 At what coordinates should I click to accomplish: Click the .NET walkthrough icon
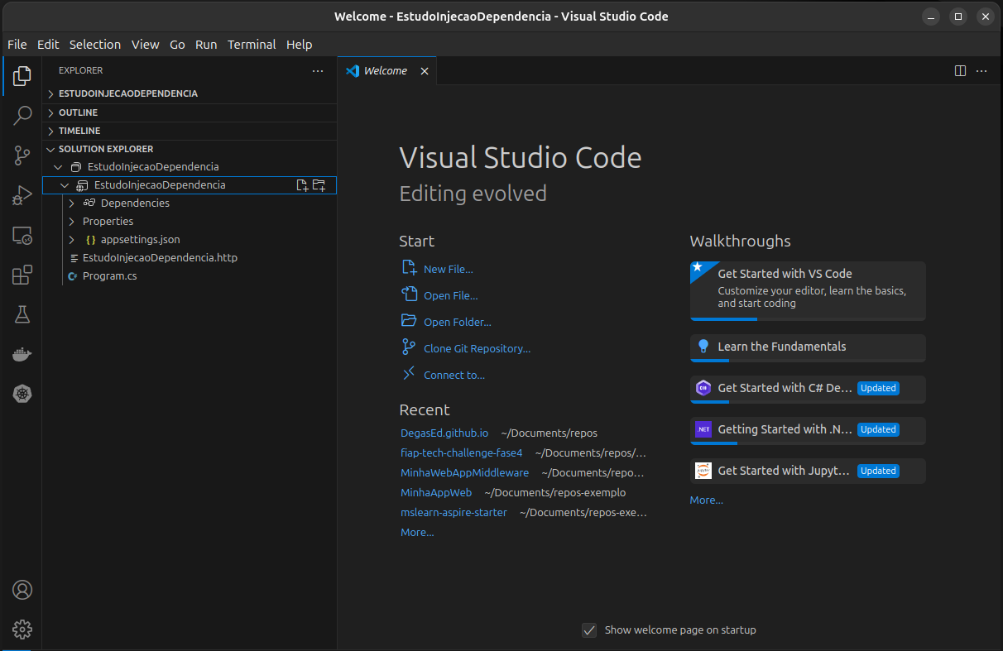coord(703,428)
